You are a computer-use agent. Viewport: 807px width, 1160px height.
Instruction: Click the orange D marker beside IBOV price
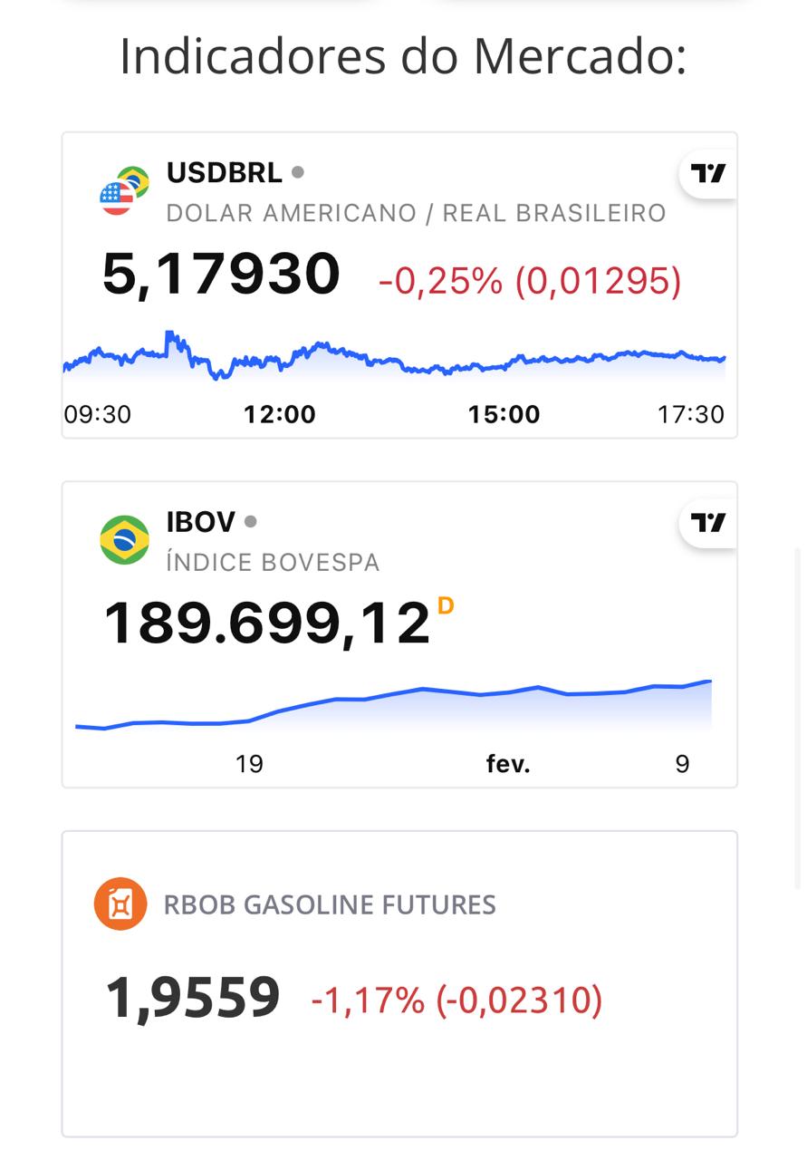pyautogui.click(x=446, y=606)
